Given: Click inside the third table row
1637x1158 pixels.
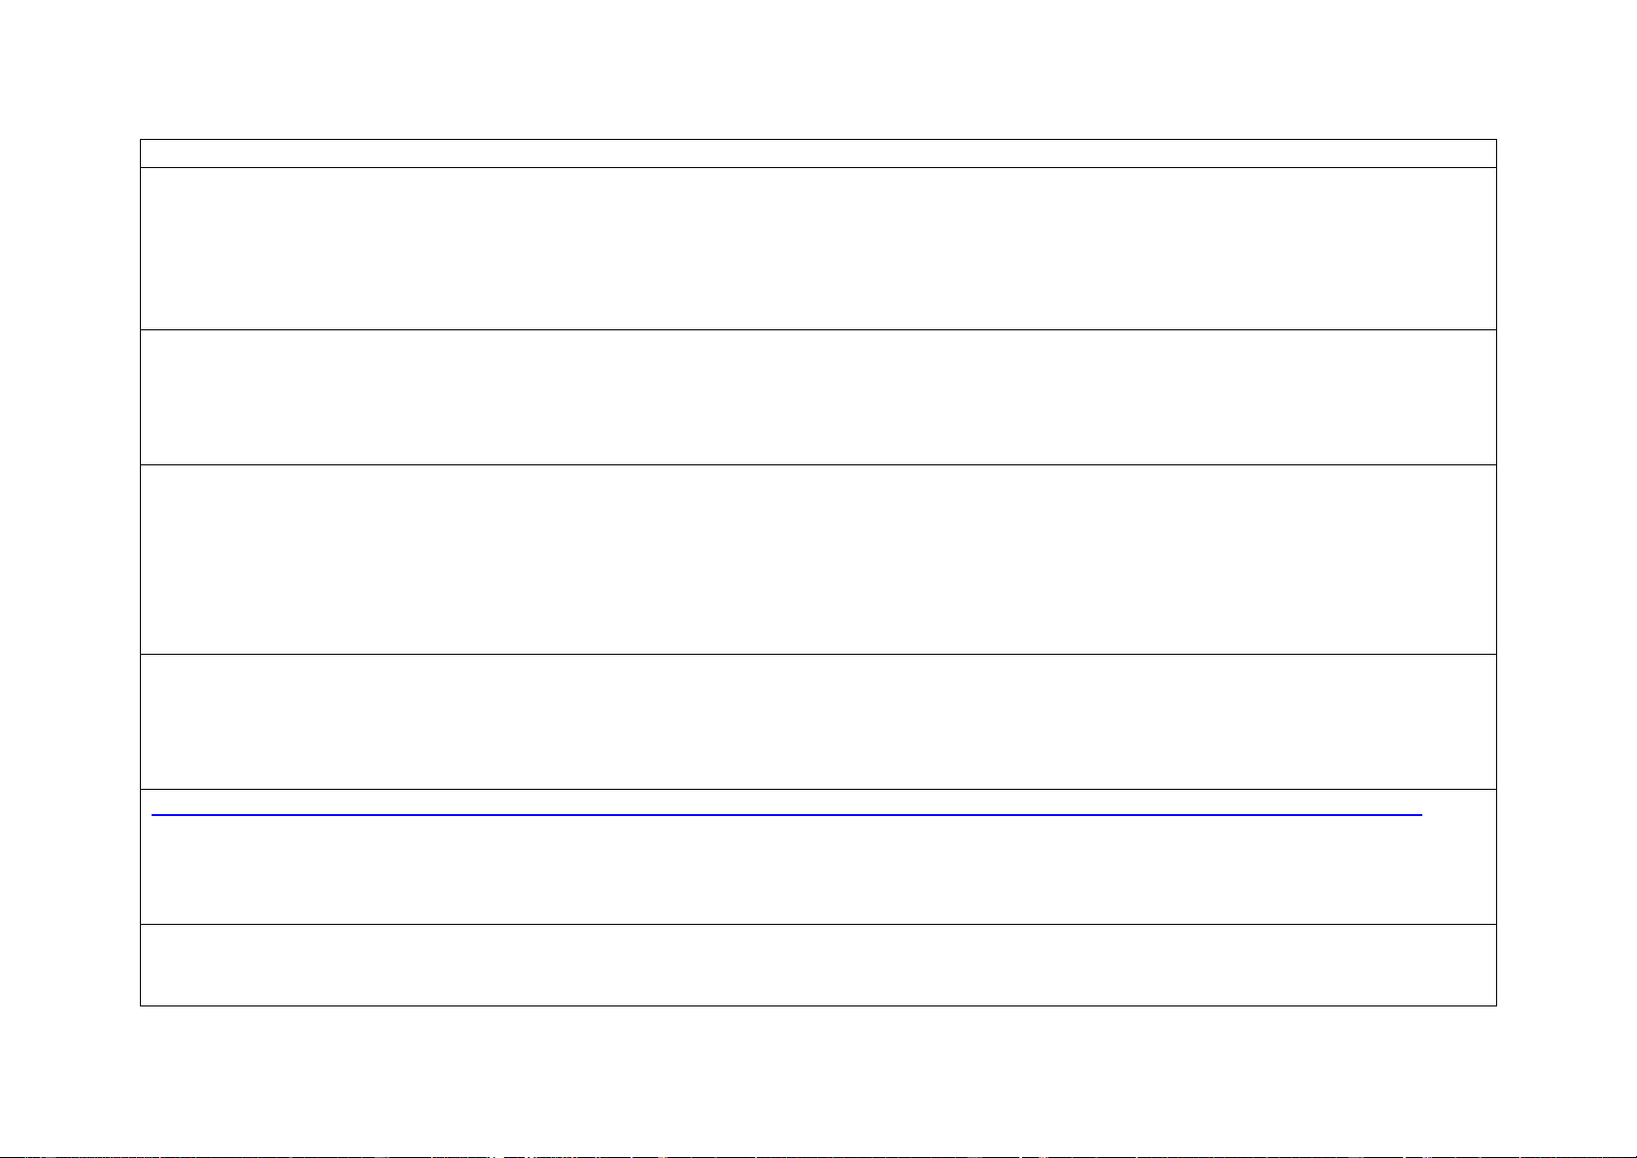Looking at the screenshot, I should coord(818,397).
